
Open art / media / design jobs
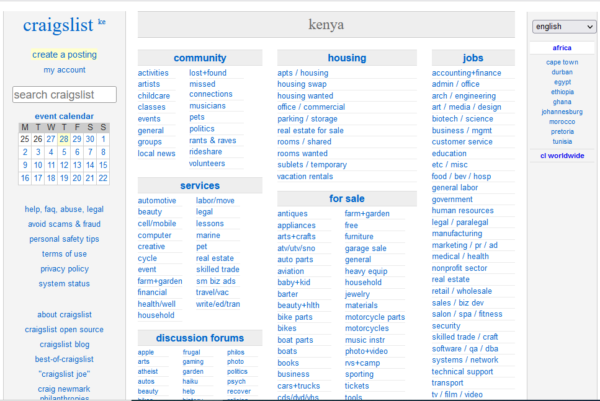[467, 107]
